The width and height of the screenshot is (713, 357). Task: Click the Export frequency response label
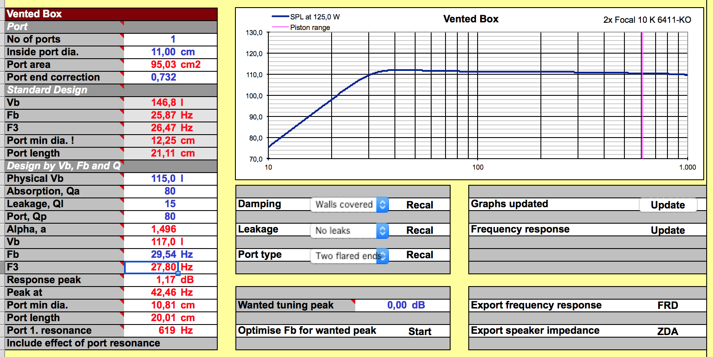point(536,305)
